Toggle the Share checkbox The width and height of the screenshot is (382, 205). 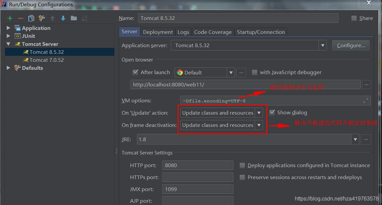(x=354, y=18)
